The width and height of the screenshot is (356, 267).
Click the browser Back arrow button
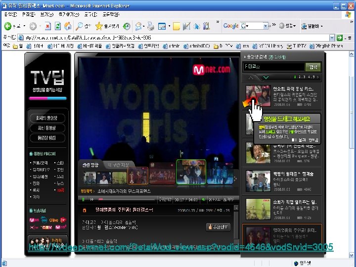pos(8,26)
